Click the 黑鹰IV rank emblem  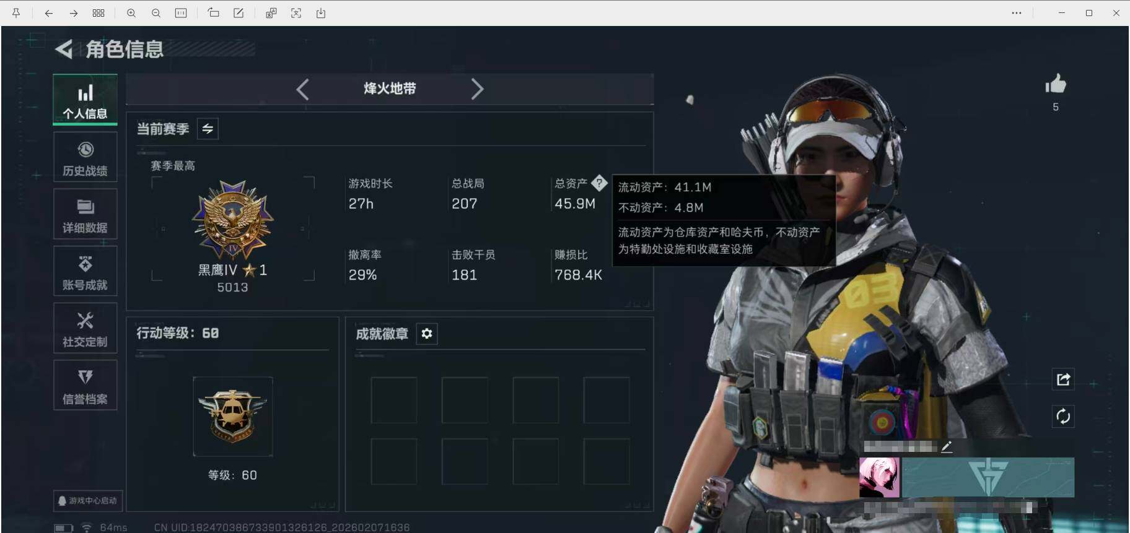click(233, 219)
